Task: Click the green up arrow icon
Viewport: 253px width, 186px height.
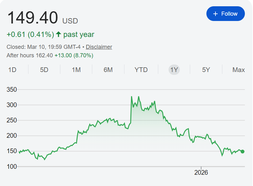Action: pos(58,34)
